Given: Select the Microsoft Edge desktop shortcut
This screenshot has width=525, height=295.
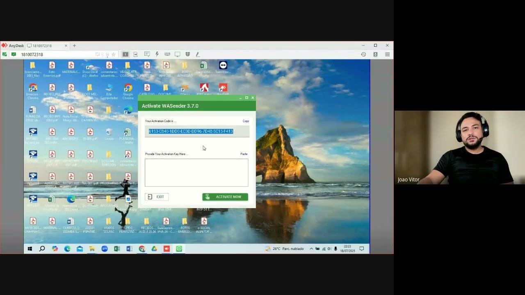Looking at the screenshot, I should (x=128, y=114).
